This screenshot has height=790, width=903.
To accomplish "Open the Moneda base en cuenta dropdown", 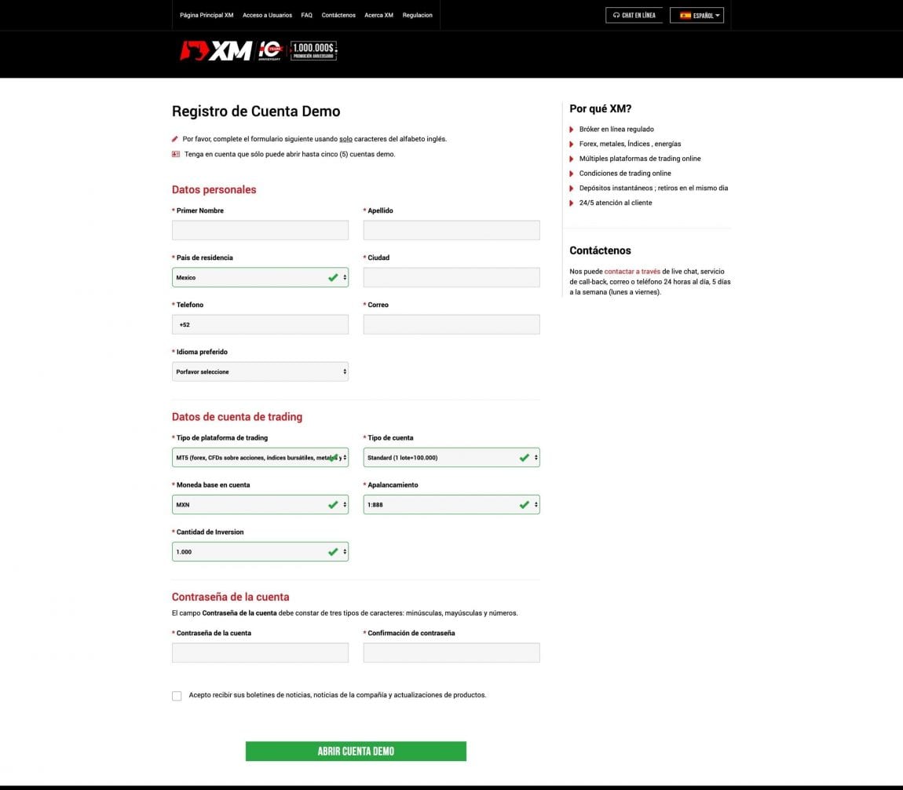I will (260, 505).
